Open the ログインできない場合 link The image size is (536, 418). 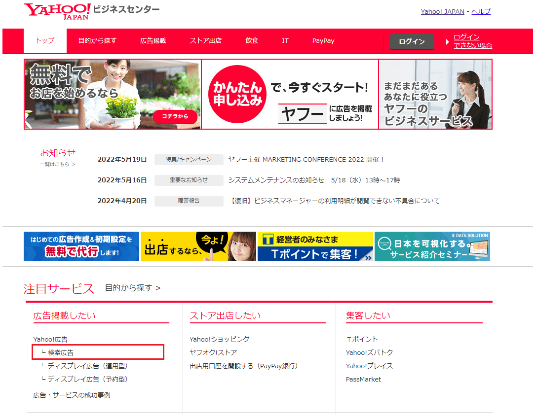pyautogui.click(x=472, y=41)
